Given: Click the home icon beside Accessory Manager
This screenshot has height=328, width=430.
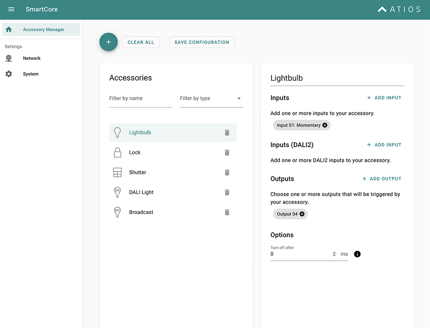Looking at the screenshot, I should (x=9, y=30).
